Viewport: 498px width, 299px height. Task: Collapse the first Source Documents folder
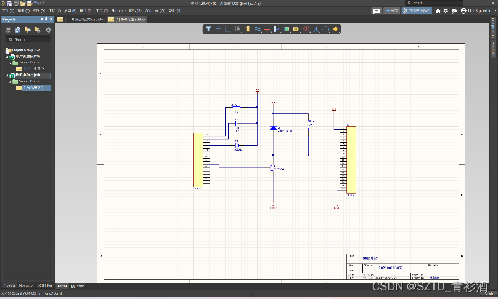[10, 63]
